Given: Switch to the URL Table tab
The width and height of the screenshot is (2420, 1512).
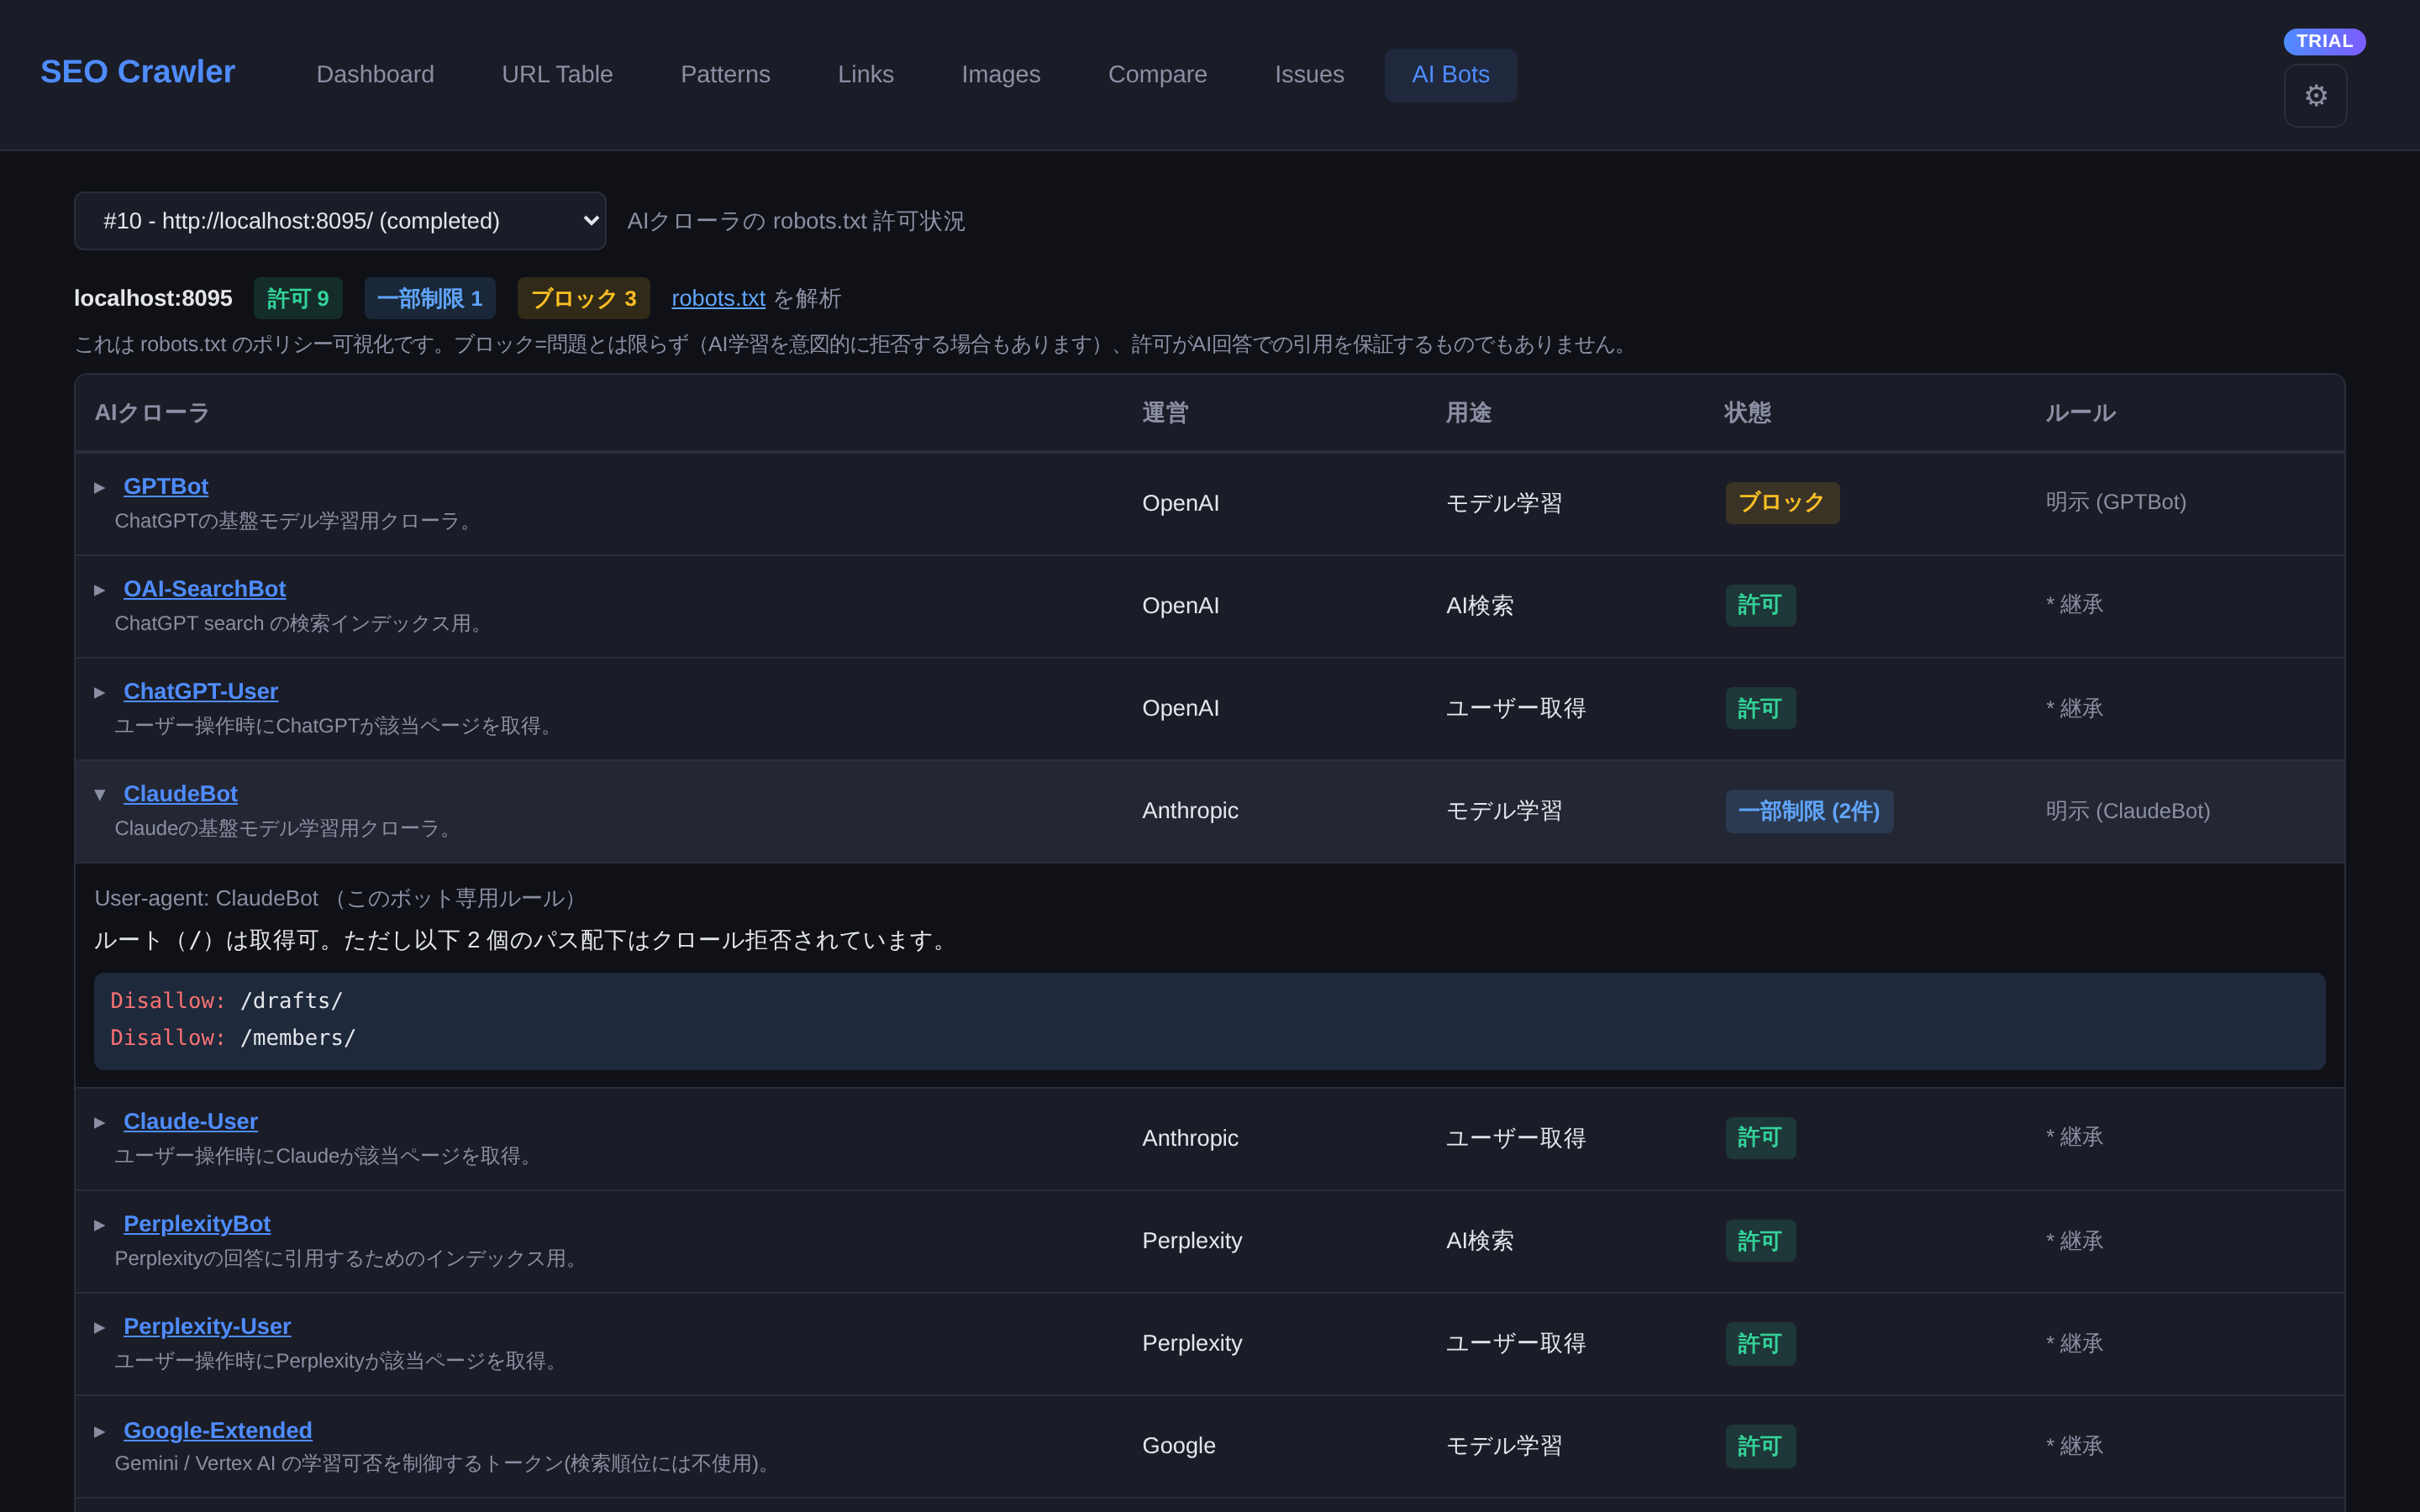Looking at the screenshot, I should [x=557, y=75].
